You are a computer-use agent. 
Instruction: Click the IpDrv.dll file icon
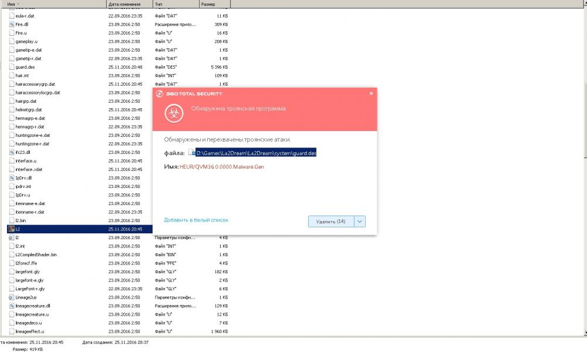coord(12,177)
